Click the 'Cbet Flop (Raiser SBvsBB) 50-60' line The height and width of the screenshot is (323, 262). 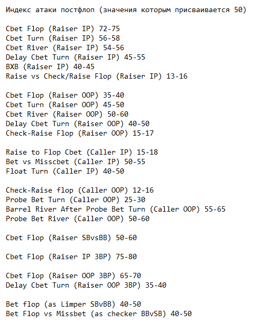coord(71,237)
